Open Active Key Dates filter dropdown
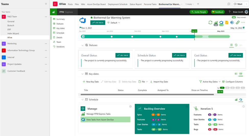The image size is (249, 136). tap(210, 82)
